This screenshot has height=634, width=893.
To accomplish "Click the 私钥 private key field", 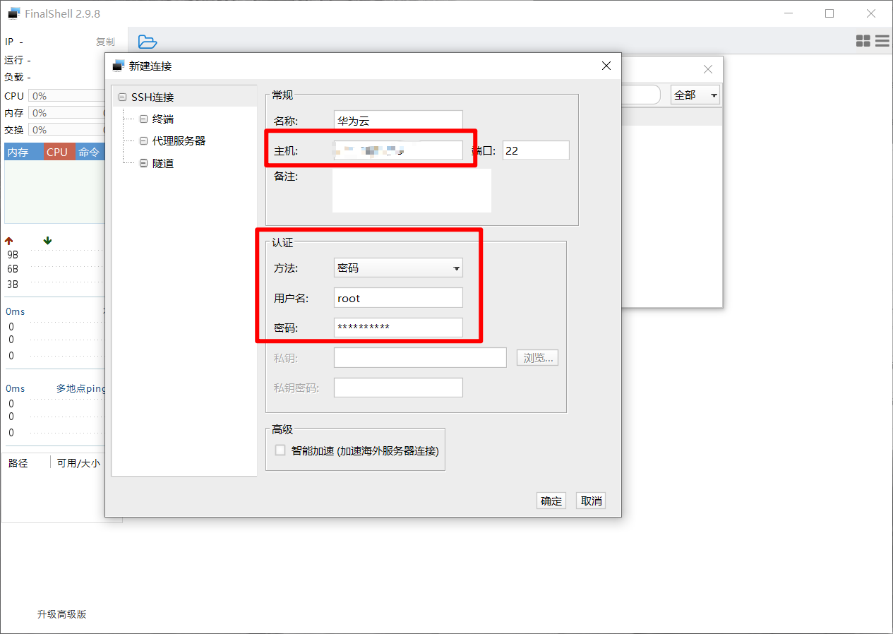I will (x=420, y=357).
